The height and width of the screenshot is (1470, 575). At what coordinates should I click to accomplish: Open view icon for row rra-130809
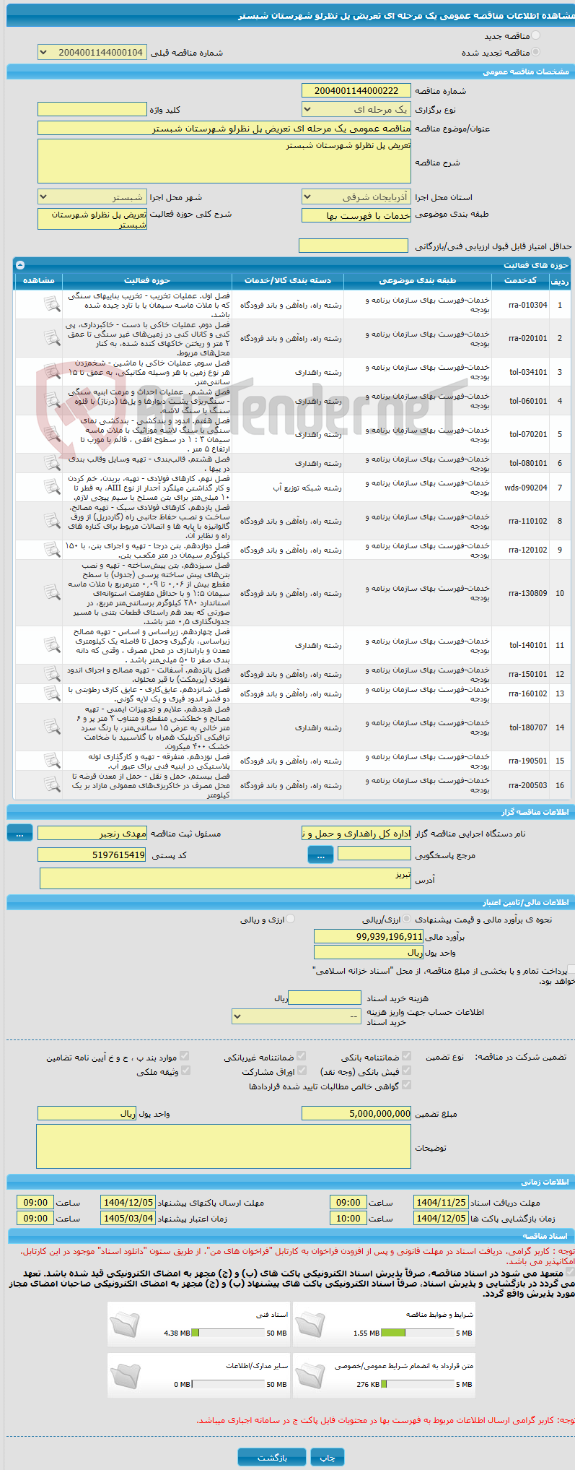[52, 593]
